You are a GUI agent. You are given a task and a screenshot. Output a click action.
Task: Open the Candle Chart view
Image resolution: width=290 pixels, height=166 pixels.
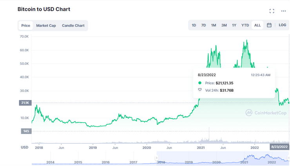[x=73, y=26]
